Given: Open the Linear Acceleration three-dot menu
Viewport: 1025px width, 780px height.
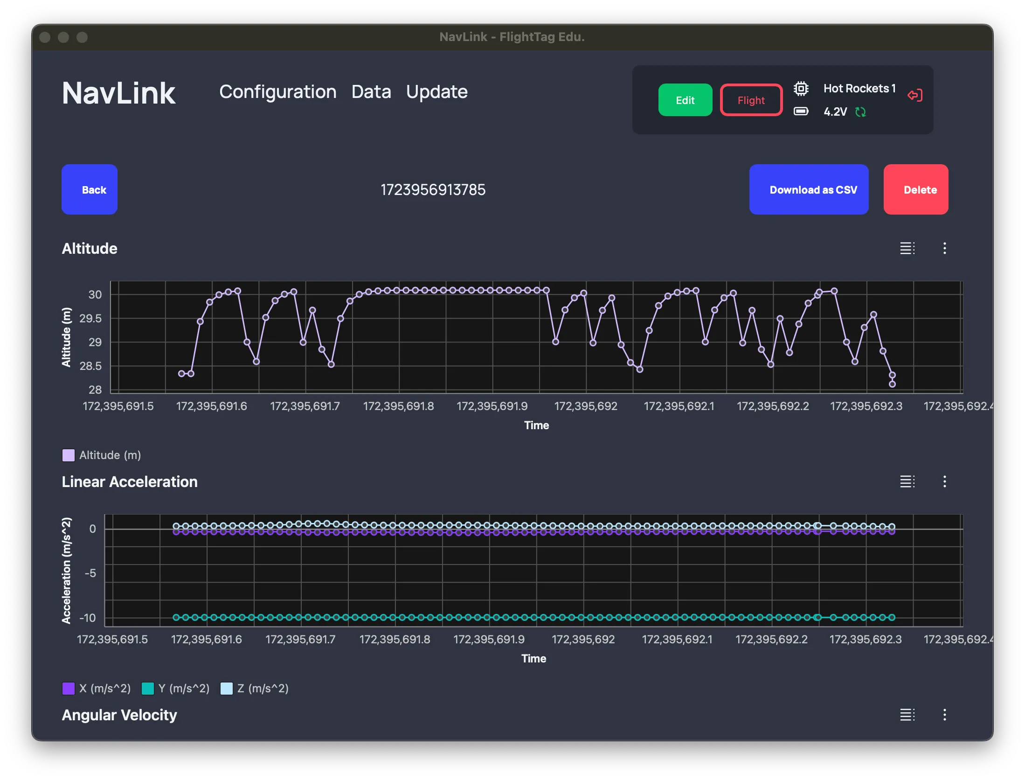Looking at the screenshot, I should click(x=945, y=481).
